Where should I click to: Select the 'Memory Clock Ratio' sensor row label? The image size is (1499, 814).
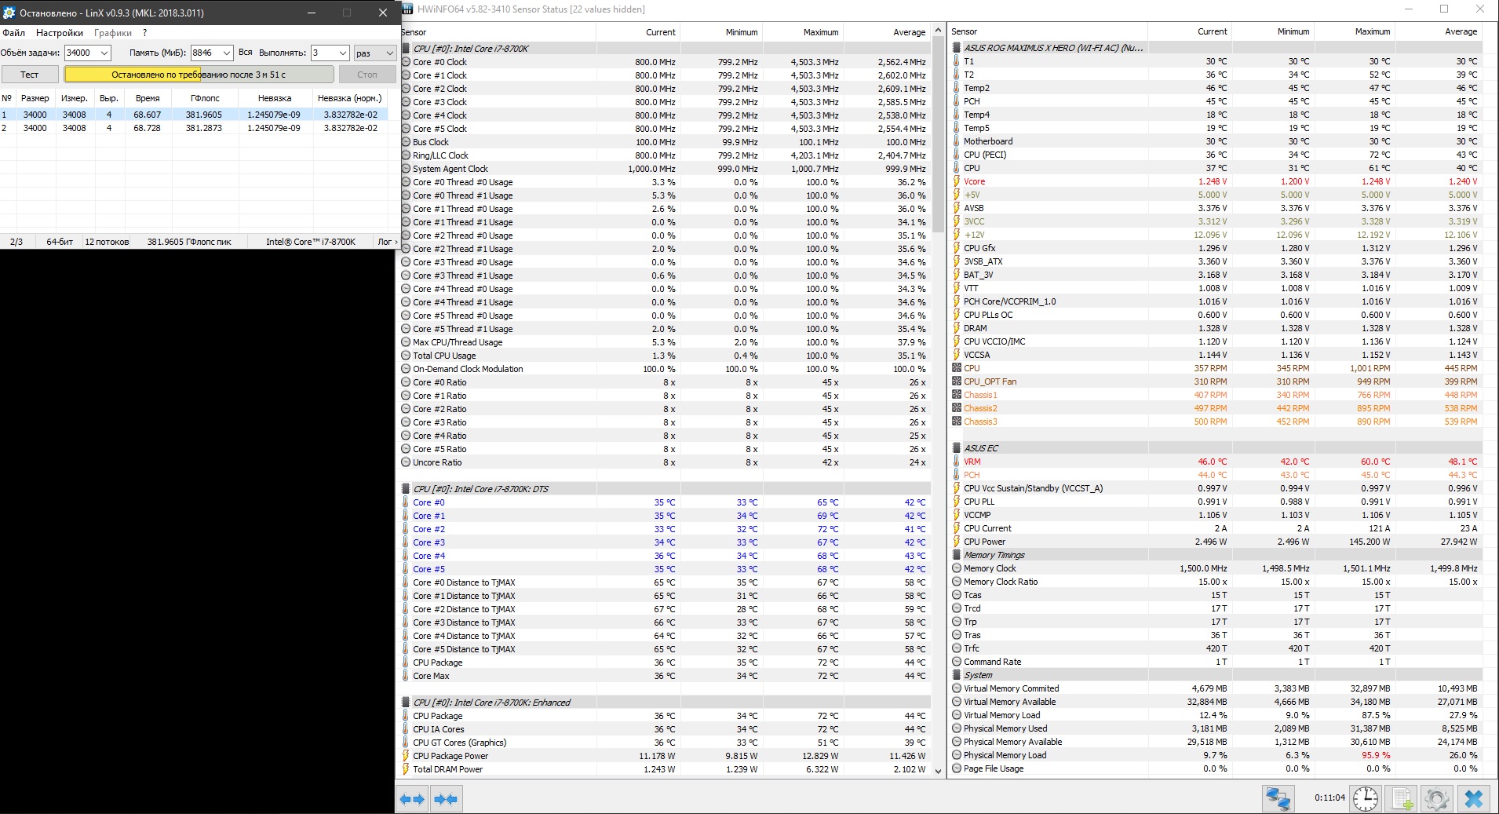pyautogui.click(x=1001, y=582)
